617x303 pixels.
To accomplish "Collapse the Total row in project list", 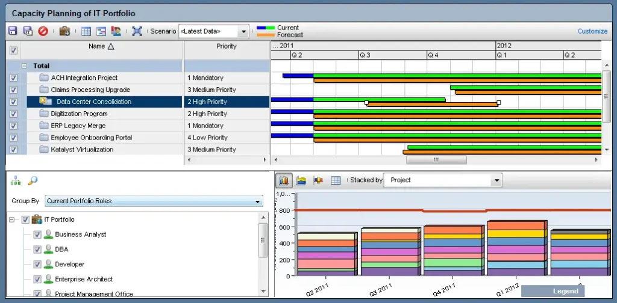I will (x=25, y=66).
